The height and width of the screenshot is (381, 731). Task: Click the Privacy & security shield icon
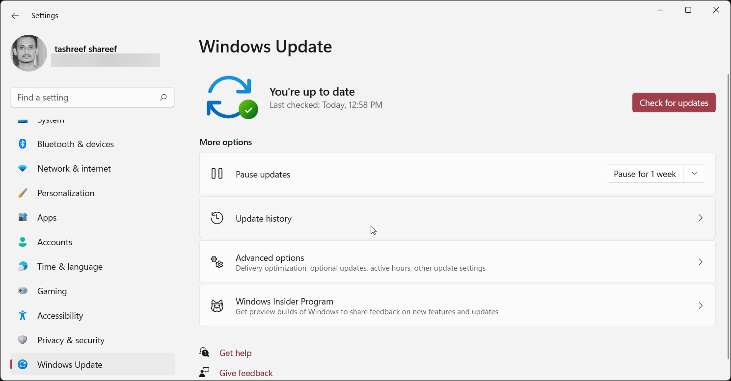coord(23,340)
